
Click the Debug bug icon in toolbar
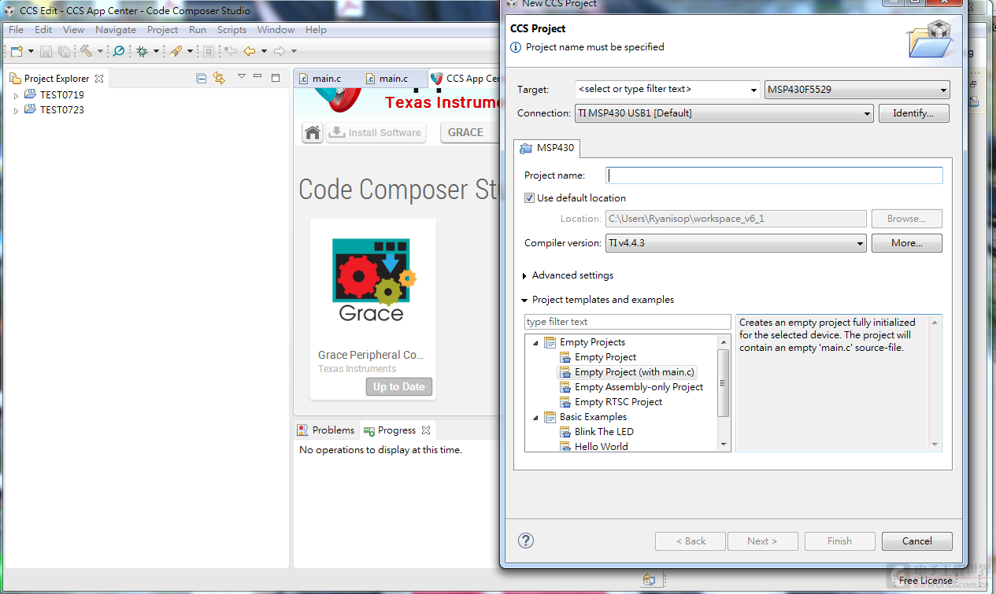[x=143, y=51]
